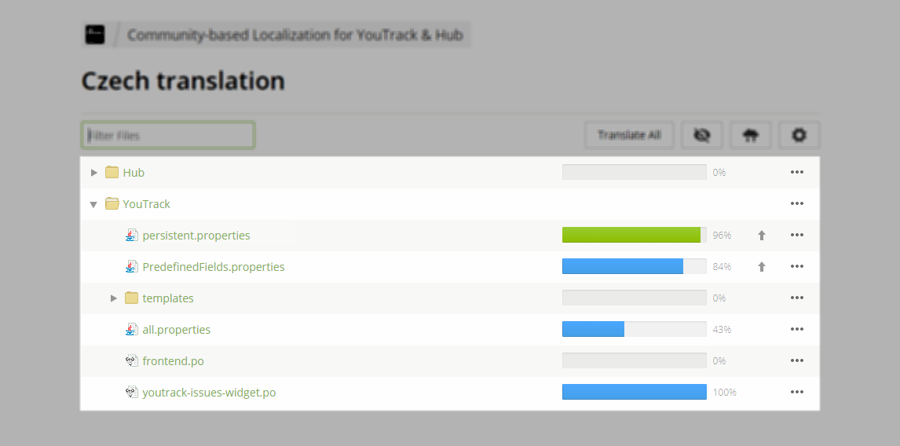Click the 100% percentage text

(724, 393)
